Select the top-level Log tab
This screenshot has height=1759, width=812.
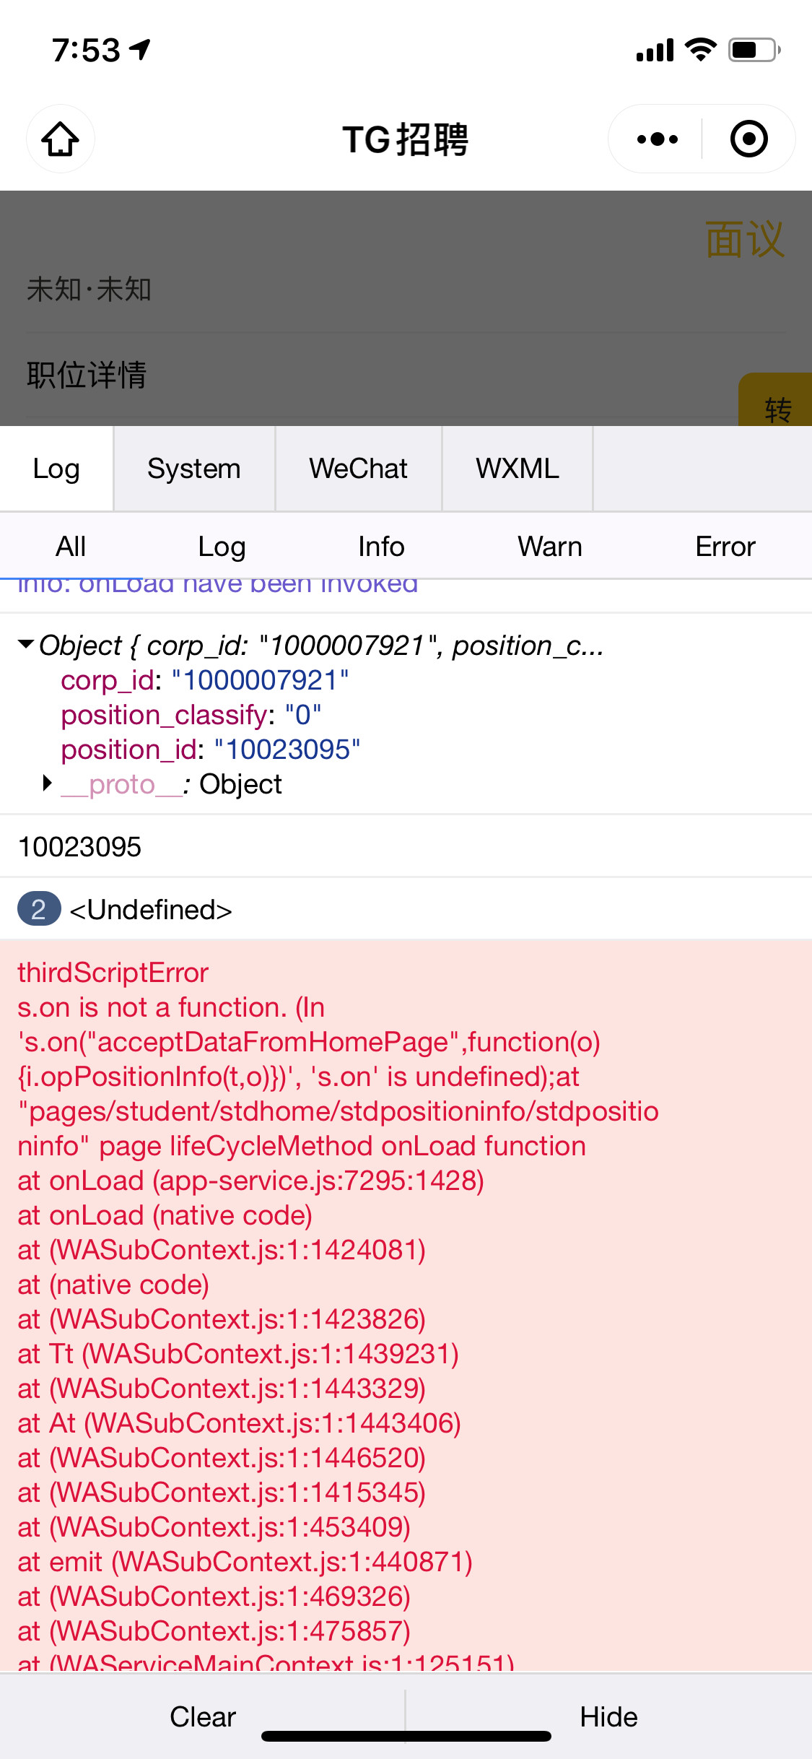[x=56, y=469]
